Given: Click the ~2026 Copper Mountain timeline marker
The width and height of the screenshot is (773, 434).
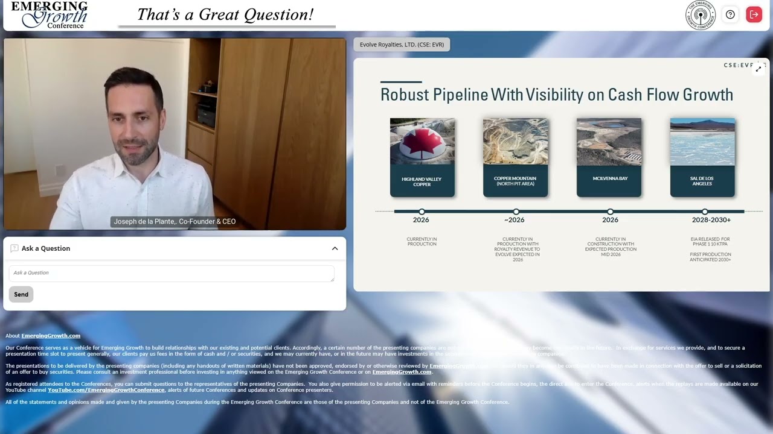Looking at the screenshot, I should pyautogui.click(x=516, y=212).
